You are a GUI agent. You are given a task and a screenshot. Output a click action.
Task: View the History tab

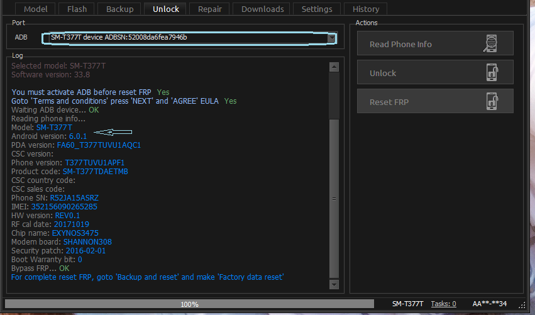pos(366,9)
